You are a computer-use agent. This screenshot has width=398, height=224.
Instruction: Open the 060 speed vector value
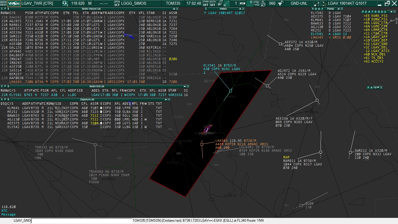272,3
